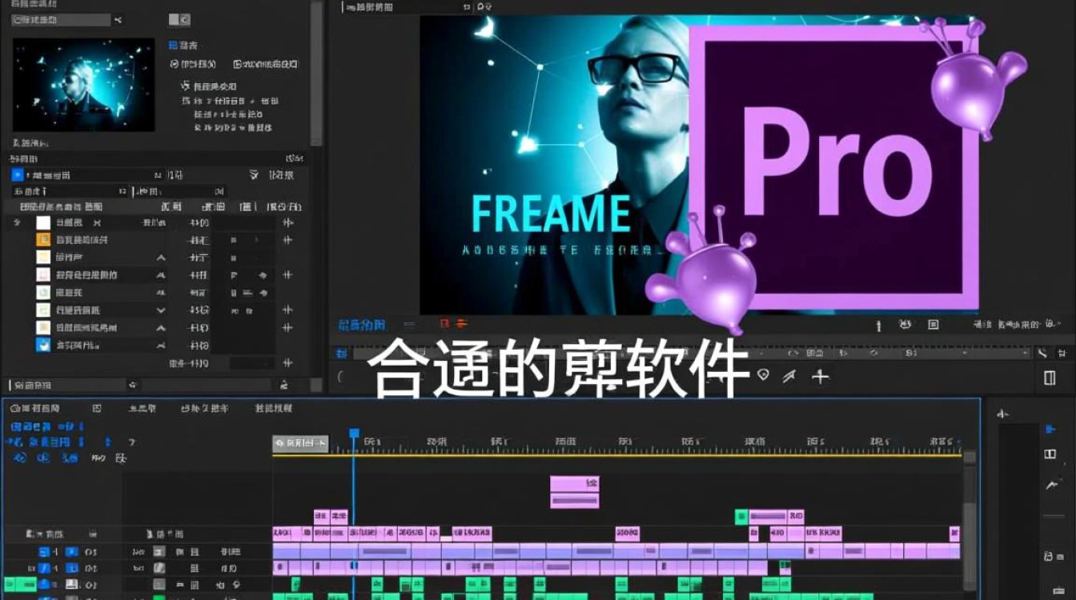Tick the empty checkbox right of the radio button
1076x600 pixels.
[x=238, y=64]
